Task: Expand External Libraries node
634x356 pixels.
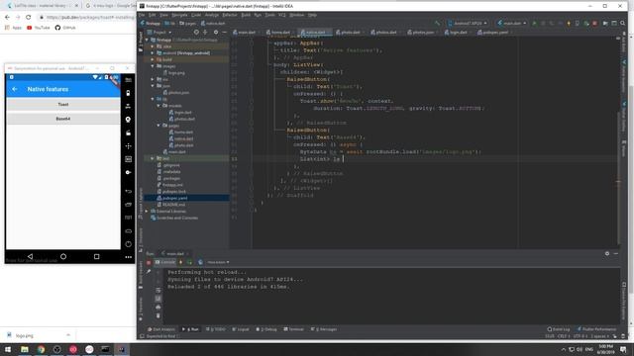Action: 147,211
